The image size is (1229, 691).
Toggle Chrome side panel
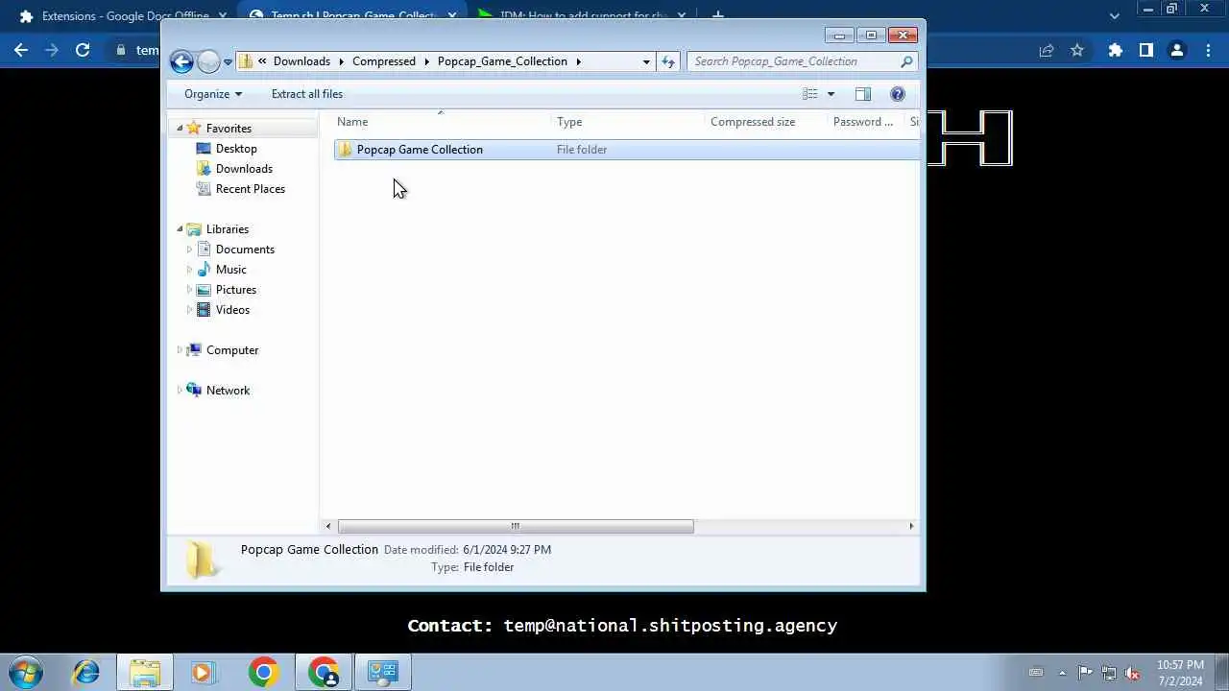click(x=1145, y=50)
